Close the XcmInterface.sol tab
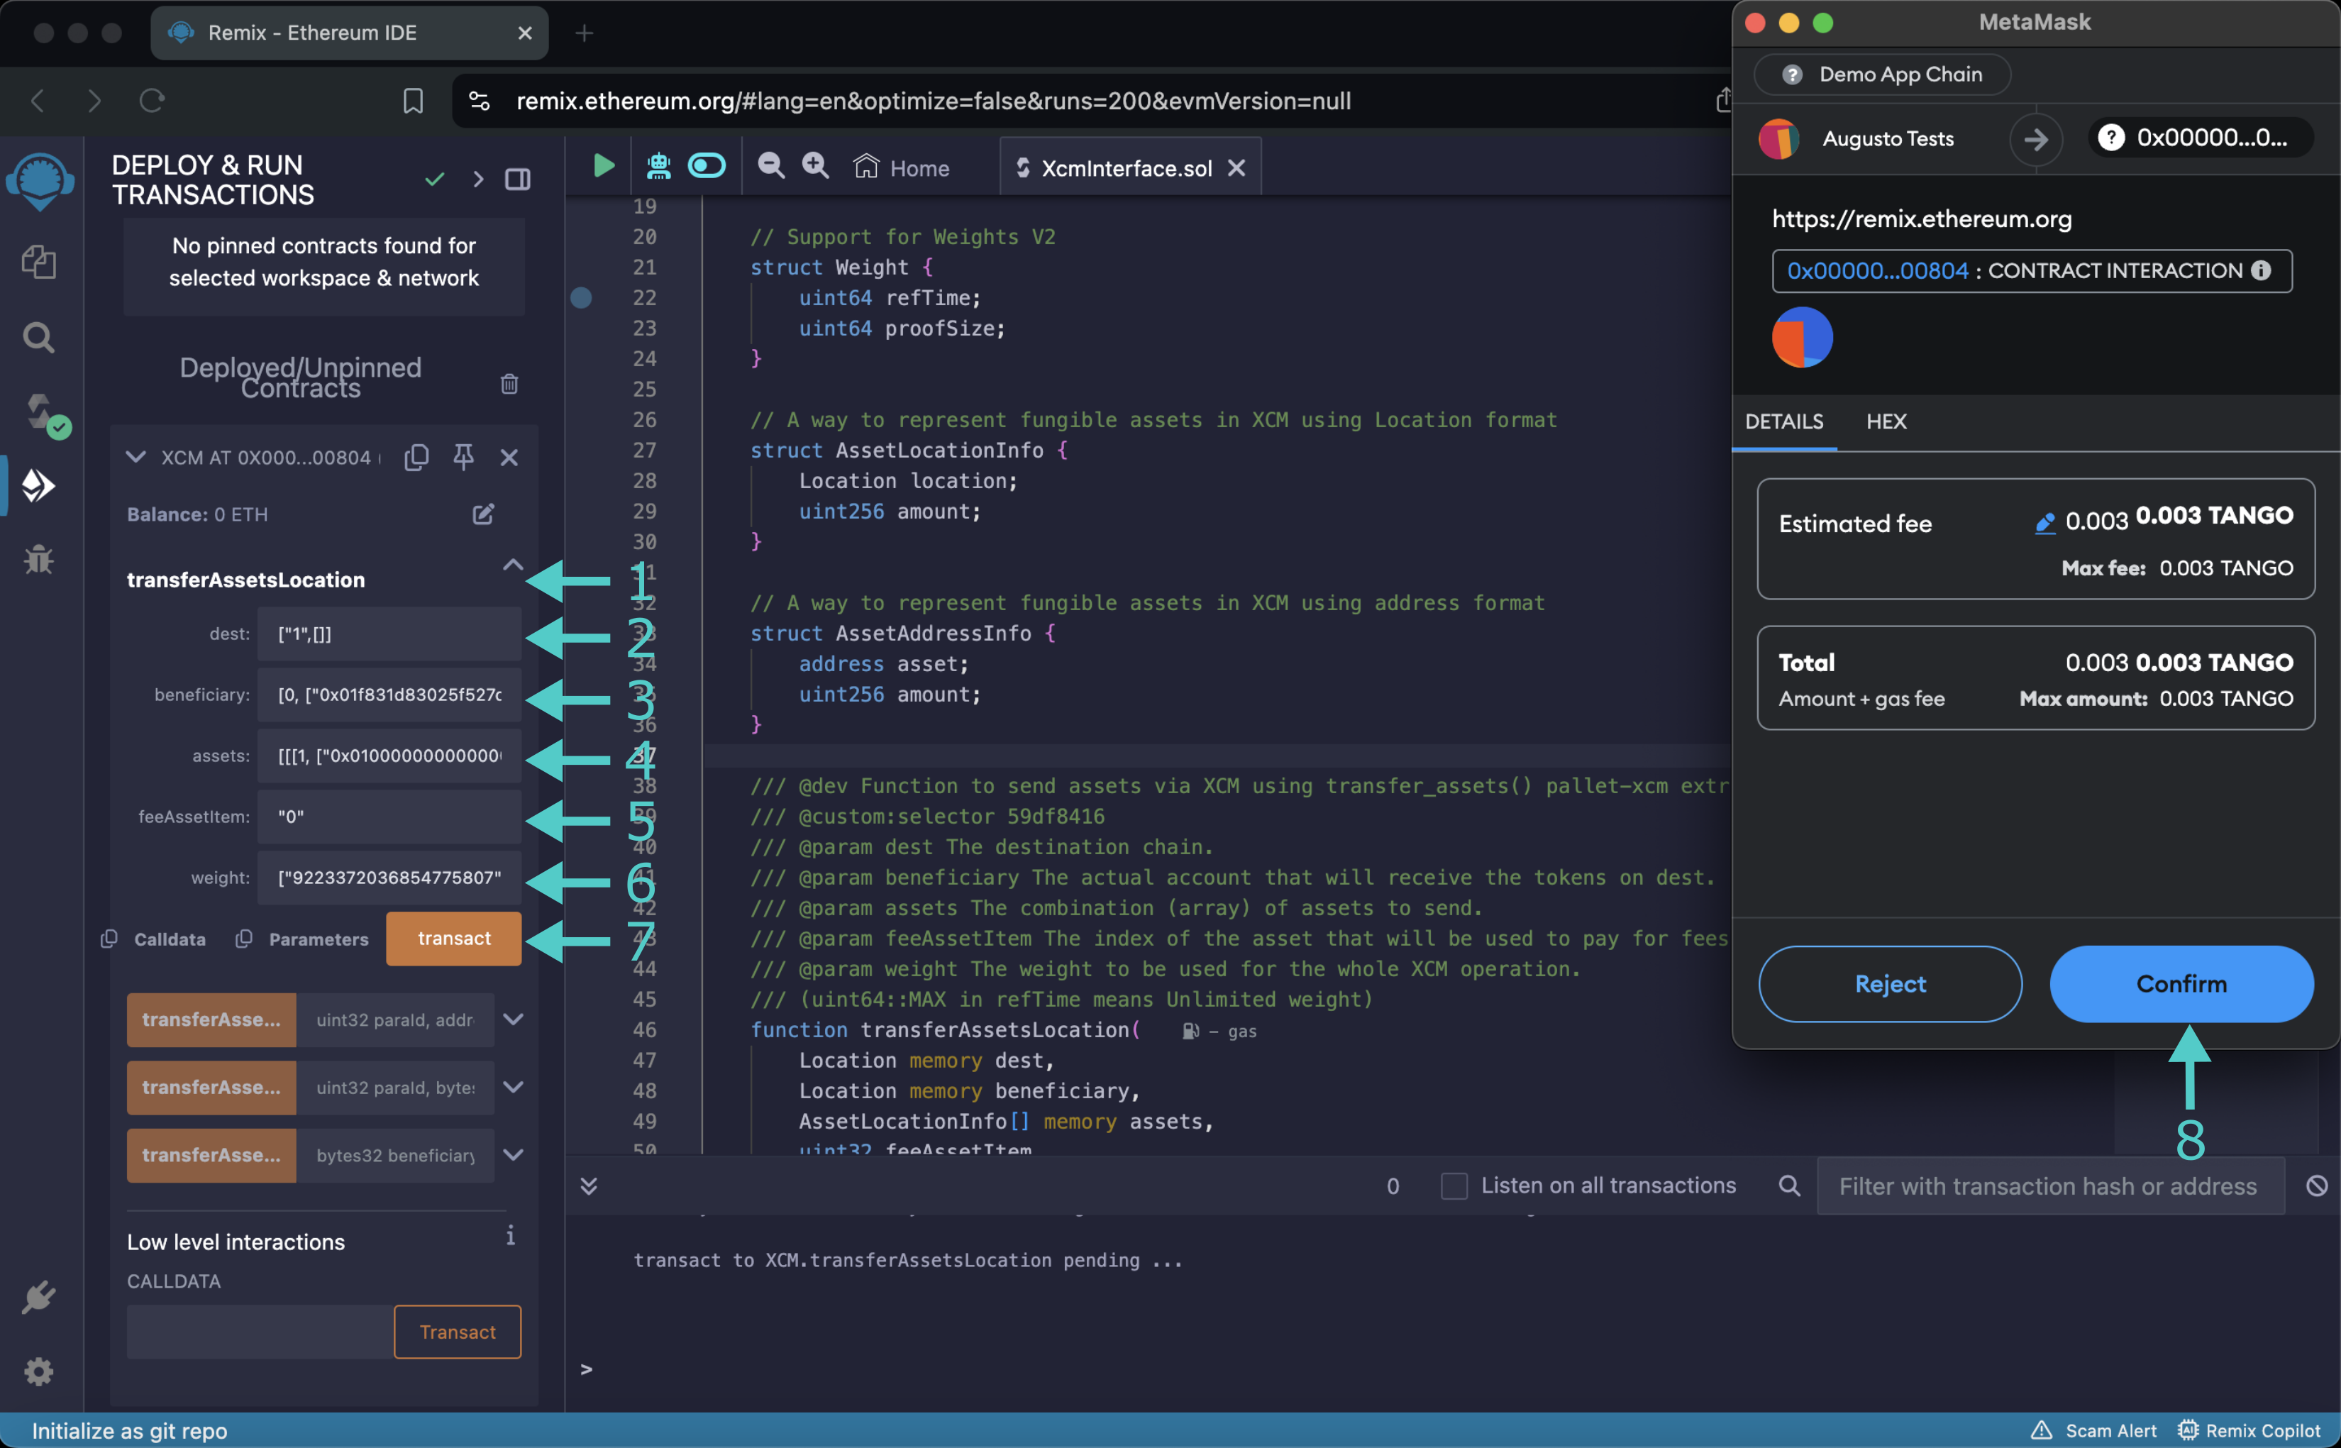This screenshot has width=2341, height=1448. pyautogui.click(x=1236, y=167)
